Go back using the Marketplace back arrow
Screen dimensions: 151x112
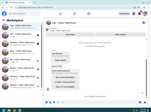4,20
